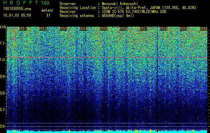The width and height of the screenshot is (210, 133).
Task: Click the cyan signal level bar at bottom
Action: 107,131
